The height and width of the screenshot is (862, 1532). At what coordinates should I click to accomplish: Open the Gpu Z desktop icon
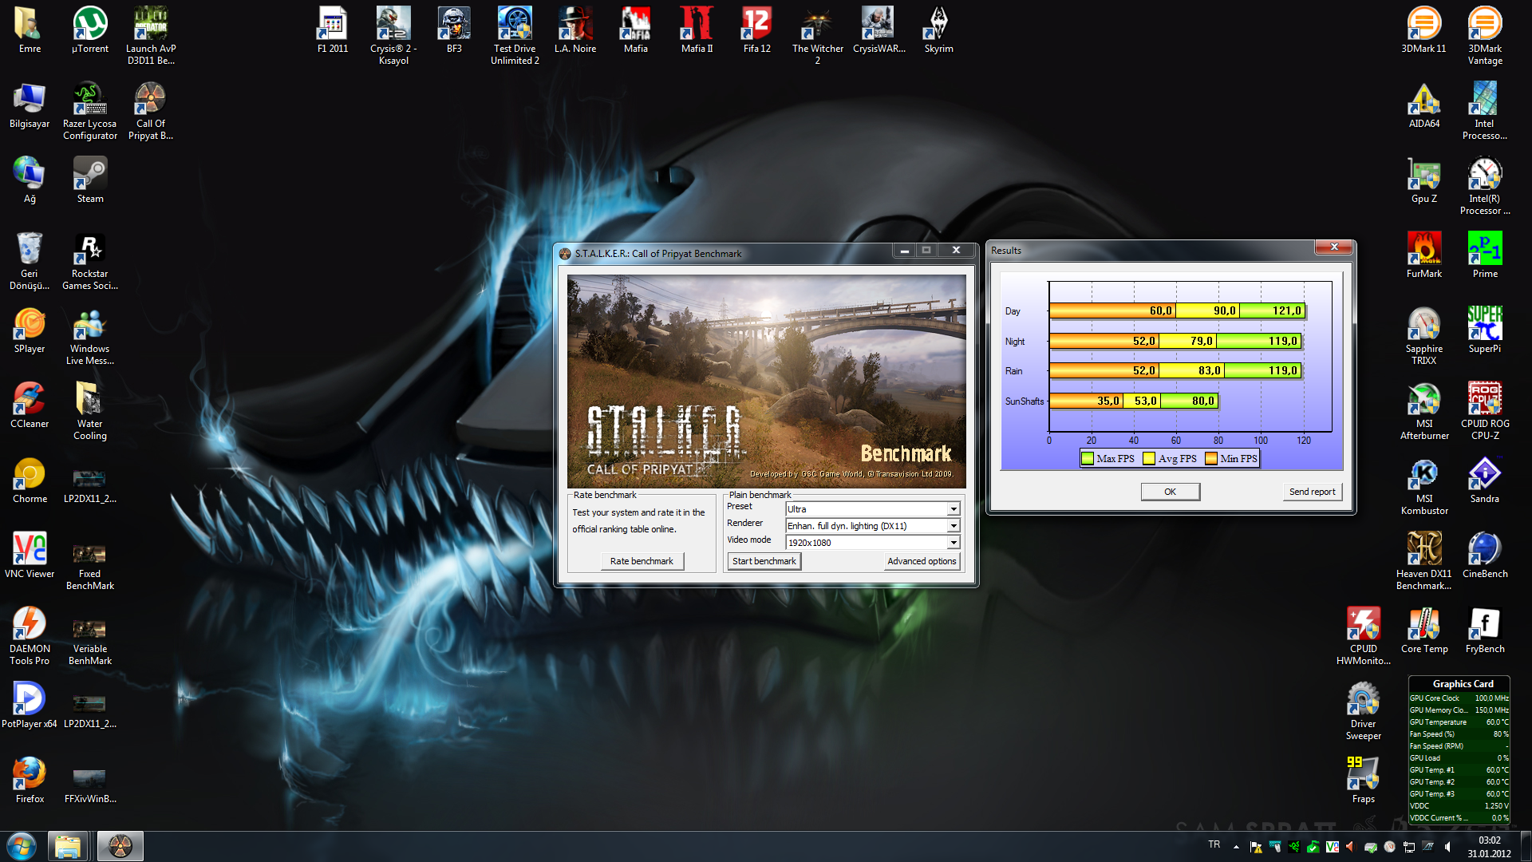tap(1423, 175)
